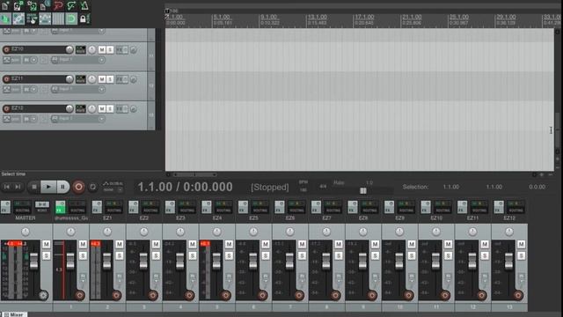This screenshot has width=563, height=317.
Task: Click the transport Play button
Action: [x=48, y=187]
